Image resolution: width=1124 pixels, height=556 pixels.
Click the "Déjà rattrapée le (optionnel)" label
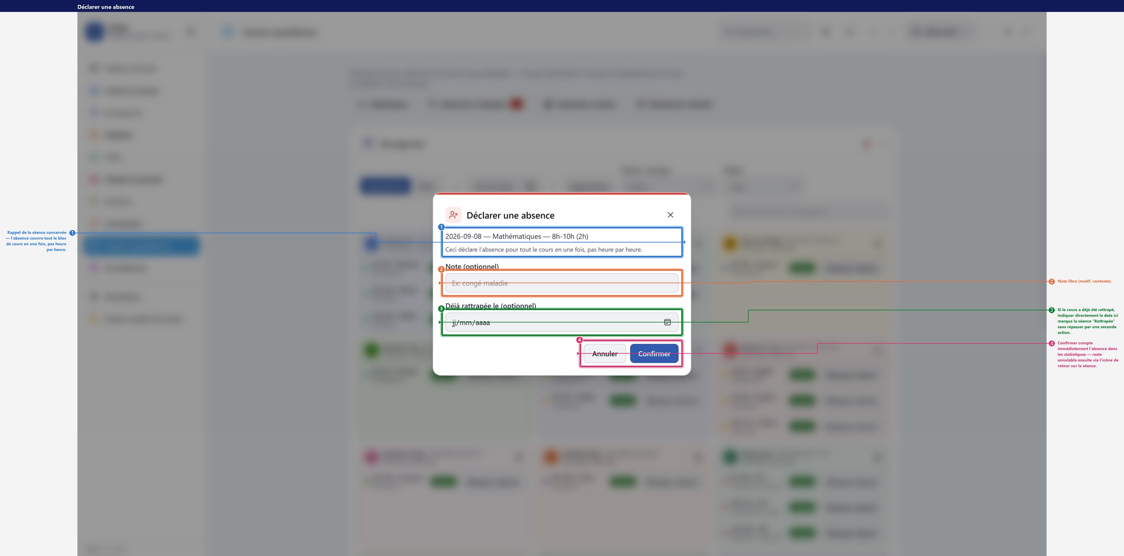(x=490, y=306)
